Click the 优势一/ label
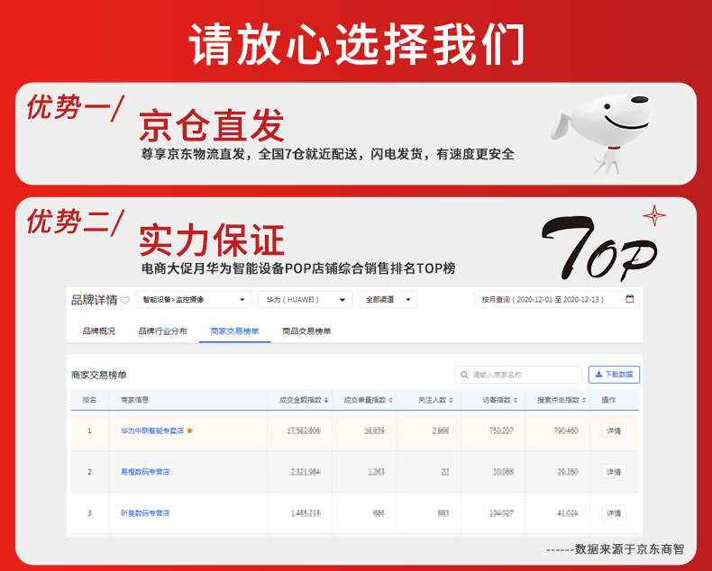Screen dimensions: 712x571 [76, 108]
